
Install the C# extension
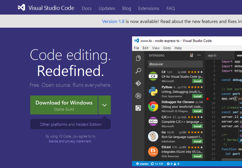coord(197,81)
